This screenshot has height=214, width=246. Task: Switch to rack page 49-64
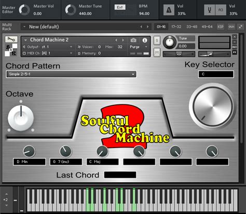(207, 26)
